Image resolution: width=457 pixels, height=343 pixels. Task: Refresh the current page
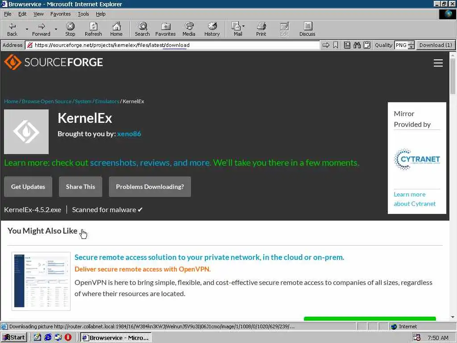[93, 29]
